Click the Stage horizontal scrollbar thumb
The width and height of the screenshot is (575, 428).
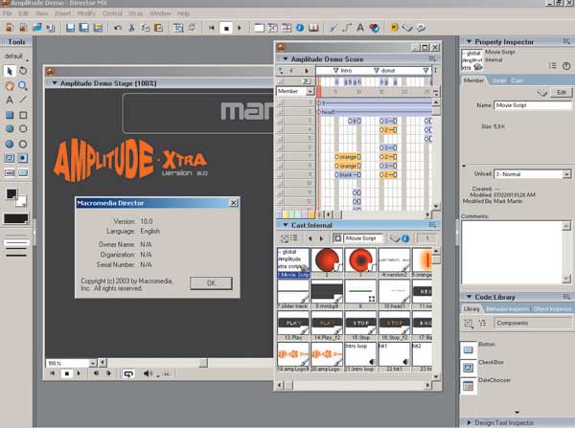[x=203, y=363]
